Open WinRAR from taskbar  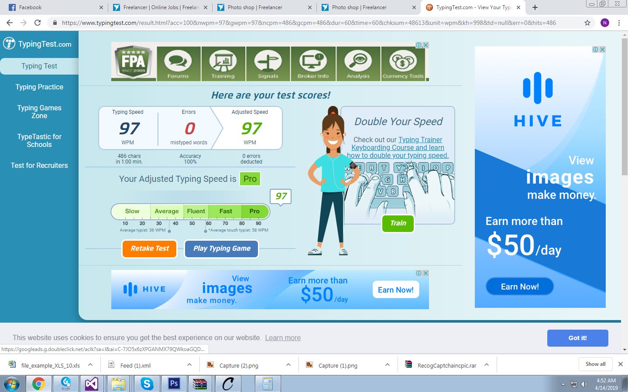coord(200,384)
